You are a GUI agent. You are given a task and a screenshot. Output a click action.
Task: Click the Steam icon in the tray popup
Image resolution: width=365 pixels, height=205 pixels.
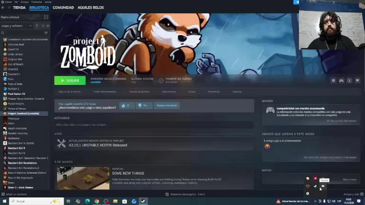[x=315, y=186]
